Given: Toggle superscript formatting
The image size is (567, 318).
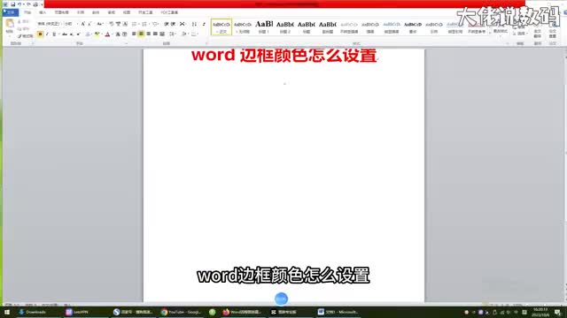Looking at the screenshot, I should pos(79,34).
